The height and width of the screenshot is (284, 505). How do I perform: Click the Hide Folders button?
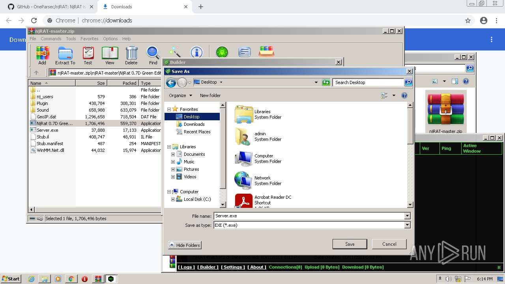tap(185, 245)
